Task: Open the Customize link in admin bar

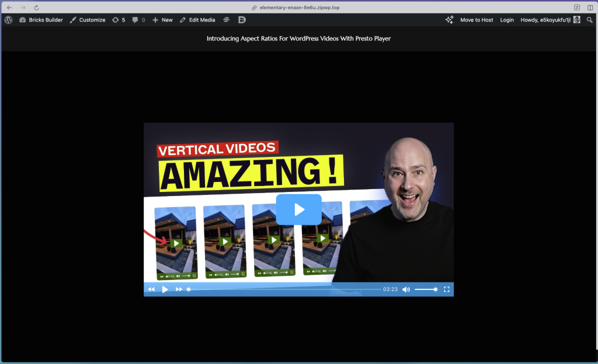Action: 88,20
